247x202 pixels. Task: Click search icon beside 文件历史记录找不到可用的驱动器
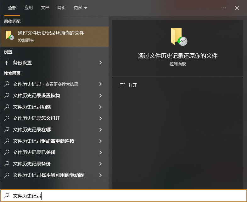[7, 175]
